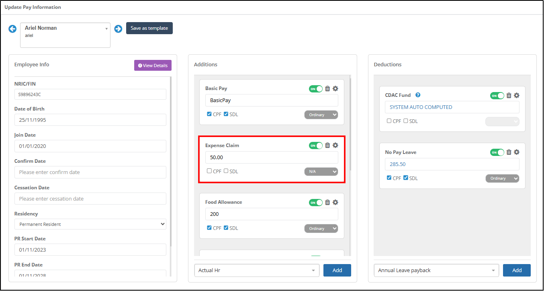Open Basic Pay settings gear

335,88
